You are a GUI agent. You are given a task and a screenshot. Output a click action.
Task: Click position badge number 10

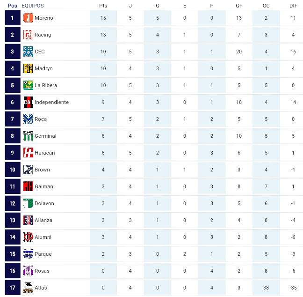pyautogui.click(x=13, y=170)
